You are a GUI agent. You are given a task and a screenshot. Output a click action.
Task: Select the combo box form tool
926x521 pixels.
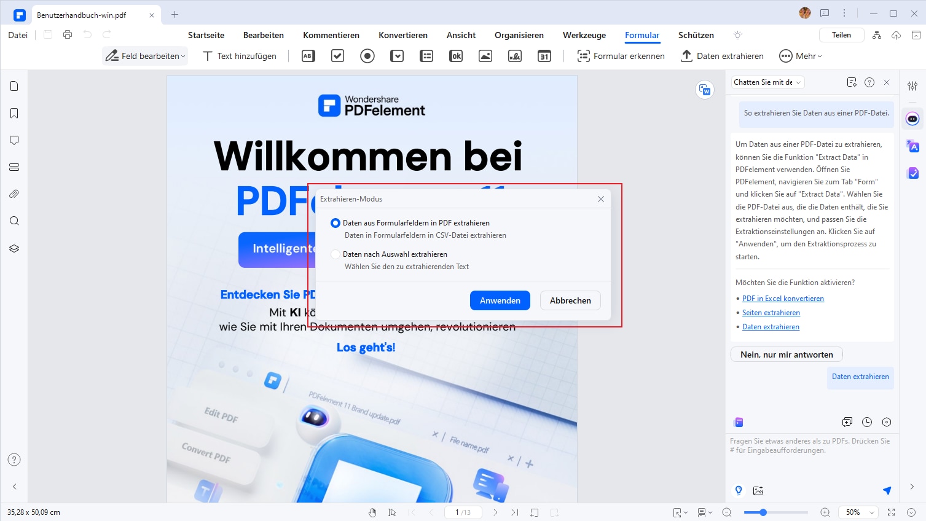397,56
